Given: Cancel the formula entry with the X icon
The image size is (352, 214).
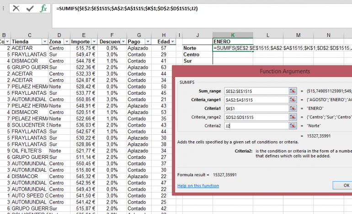Looking at the screenshot, I should tap(16, 9).
